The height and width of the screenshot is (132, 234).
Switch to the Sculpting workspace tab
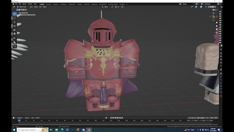point(56,4)
